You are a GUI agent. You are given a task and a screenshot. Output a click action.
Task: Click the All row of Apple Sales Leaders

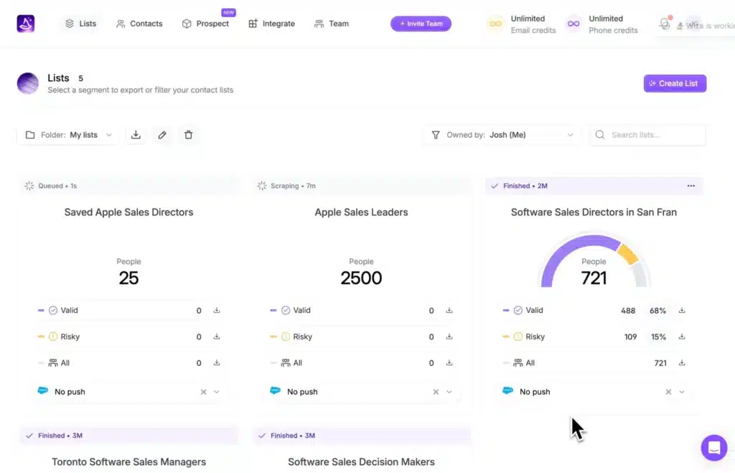[x=362, y=363]
